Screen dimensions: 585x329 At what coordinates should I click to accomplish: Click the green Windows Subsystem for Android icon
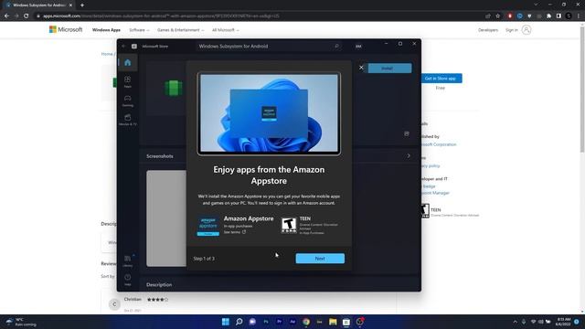[174, 88]
